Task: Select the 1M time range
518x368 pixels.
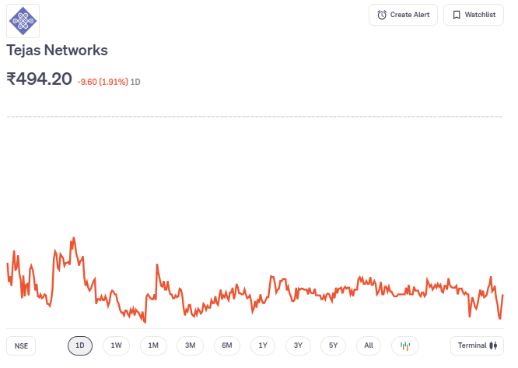Action: (153, 345)
